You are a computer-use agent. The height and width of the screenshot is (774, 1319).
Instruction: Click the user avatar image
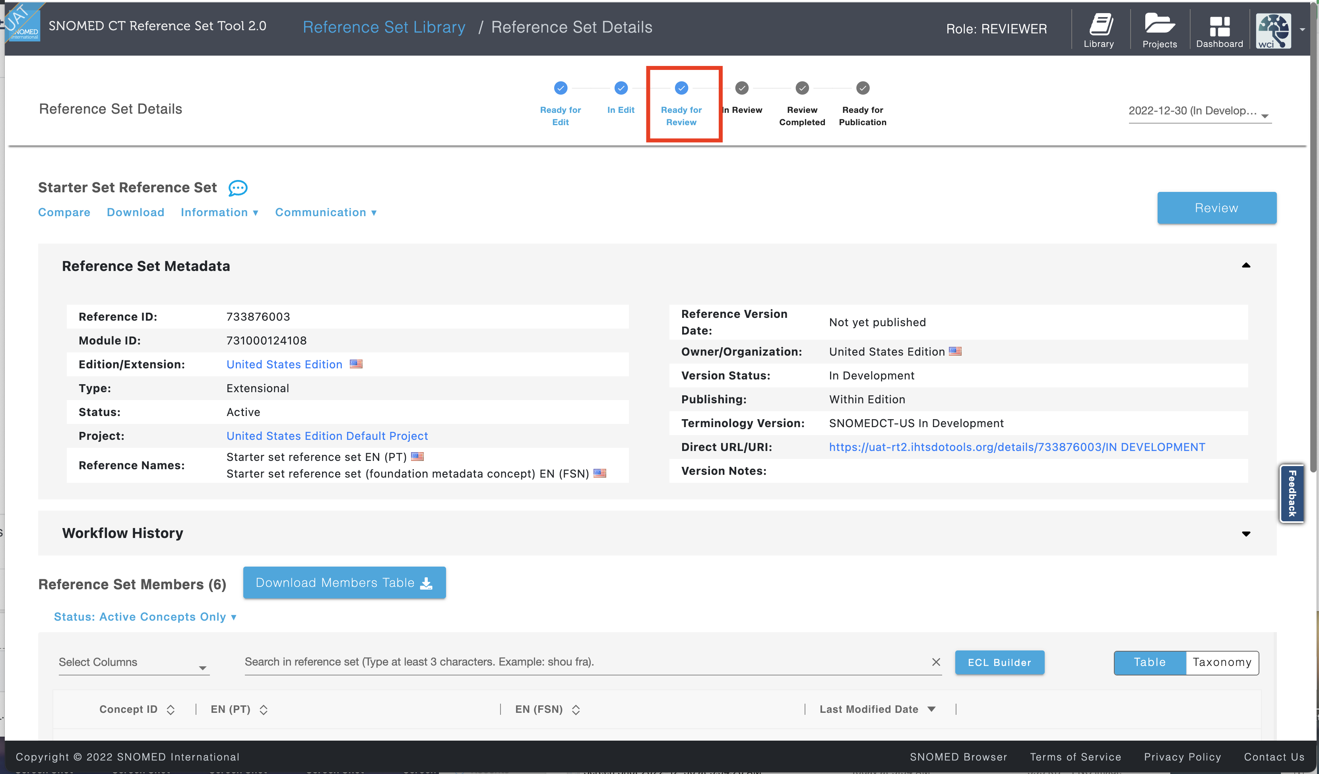(x=1273, y=30)
